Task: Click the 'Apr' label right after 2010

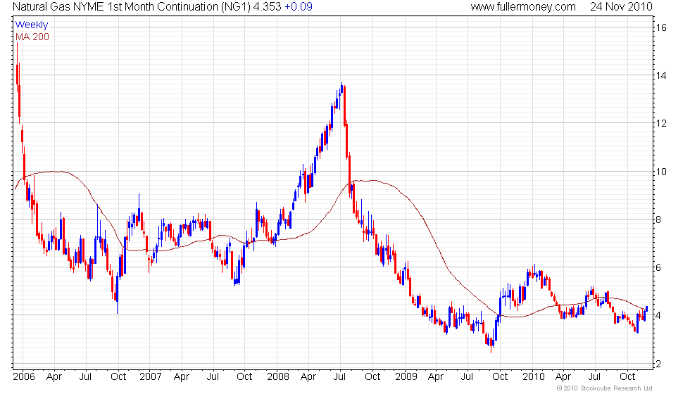Action: click(x=563, y=377)
